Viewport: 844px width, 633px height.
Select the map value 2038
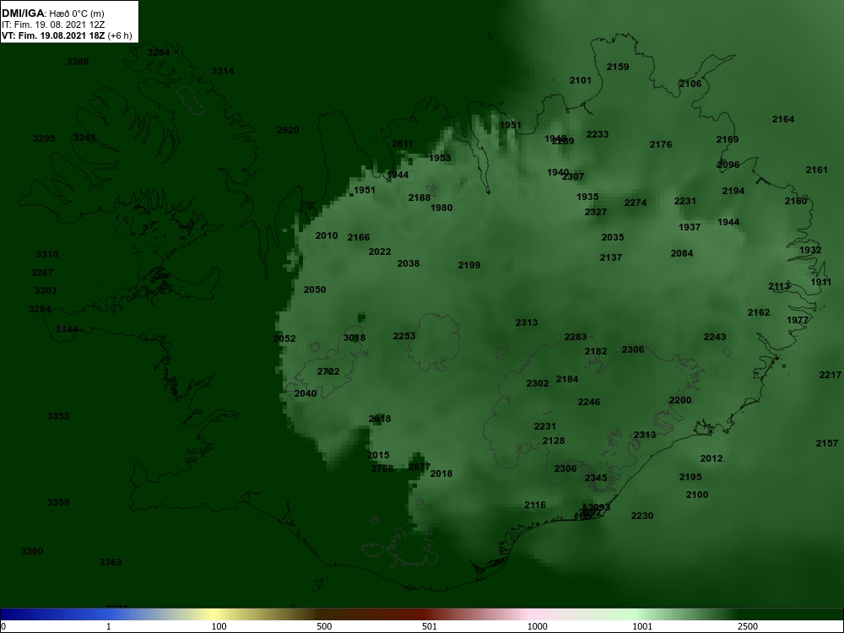pyautogui.click(x=408, y=263)
